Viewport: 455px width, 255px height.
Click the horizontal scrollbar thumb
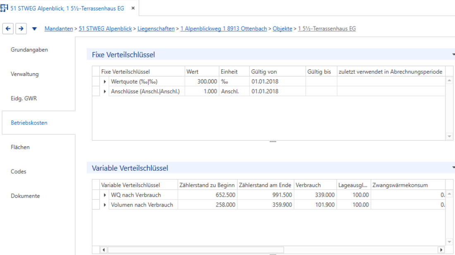(x=196, y=250)
